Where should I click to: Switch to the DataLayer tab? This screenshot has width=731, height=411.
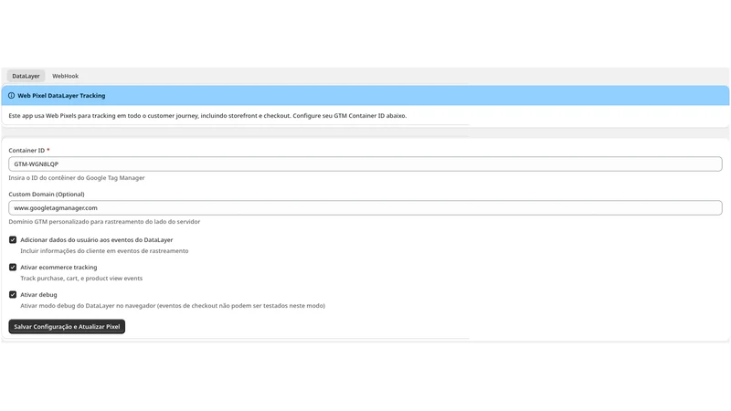(26, 76)
